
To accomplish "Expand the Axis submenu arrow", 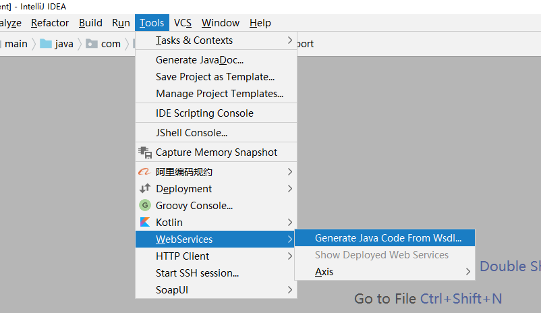I will pos(468,272).
